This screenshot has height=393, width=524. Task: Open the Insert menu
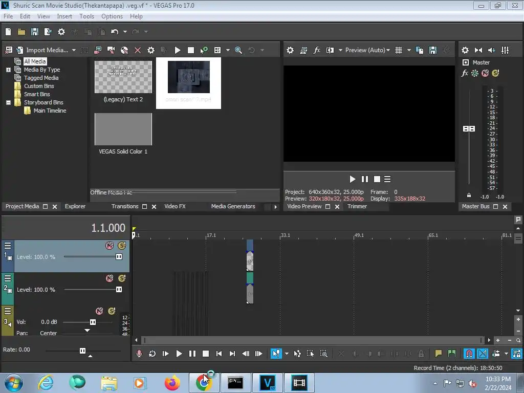(x=64, y=16)
